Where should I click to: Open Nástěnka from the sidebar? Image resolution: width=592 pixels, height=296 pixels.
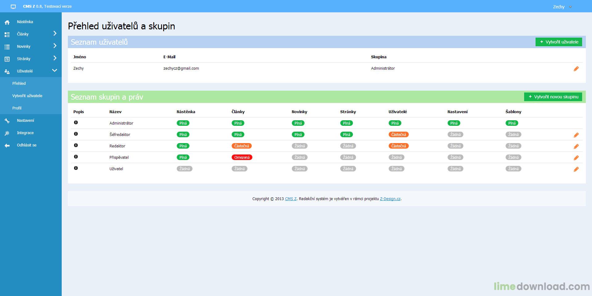(x=25, y=22)
